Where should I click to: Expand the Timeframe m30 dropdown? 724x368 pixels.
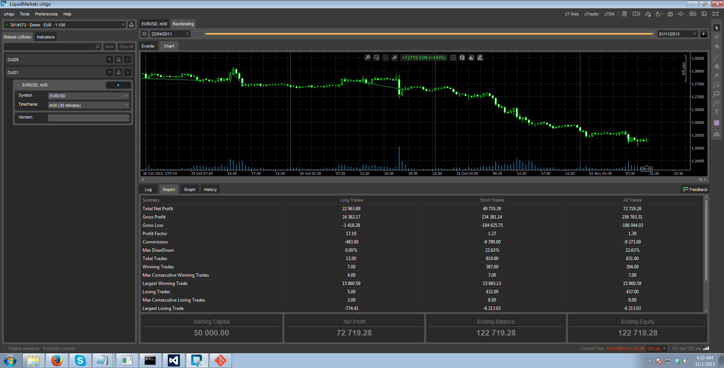tap(89, 105)
